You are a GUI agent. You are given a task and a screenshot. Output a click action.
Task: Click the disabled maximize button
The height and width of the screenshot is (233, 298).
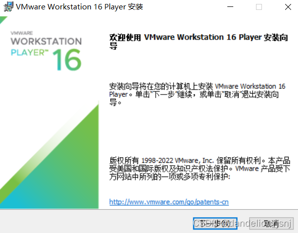(x=259, y=7)
